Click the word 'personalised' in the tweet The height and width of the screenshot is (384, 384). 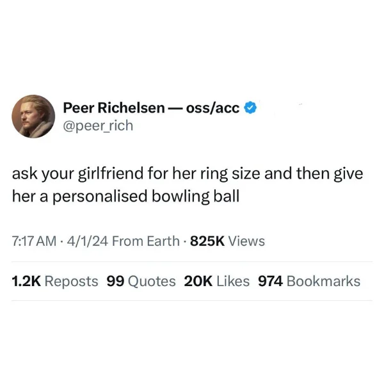100,197
